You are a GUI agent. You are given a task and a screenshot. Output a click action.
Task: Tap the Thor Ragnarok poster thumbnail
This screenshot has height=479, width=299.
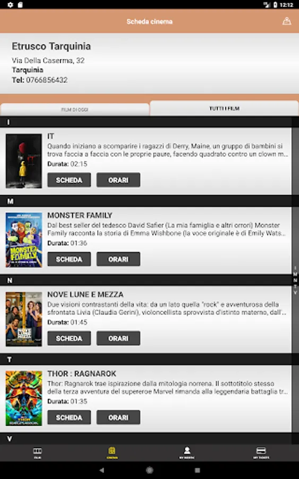24,398
